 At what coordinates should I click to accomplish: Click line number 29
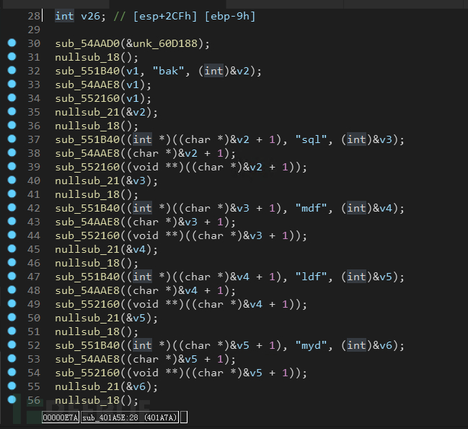point(34,30)
